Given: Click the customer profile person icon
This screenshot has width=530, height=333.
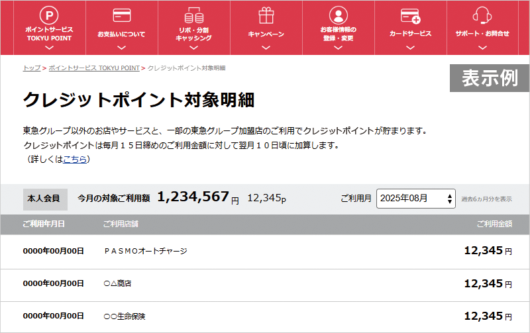Looking at the screenshot, I should [x=338, y=15].
